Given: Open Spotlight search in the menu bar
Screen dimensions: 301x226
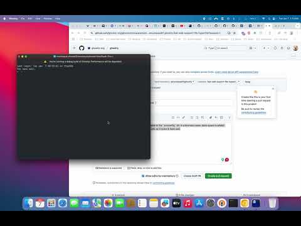Looking at the screenshot, I should pos(269,19).
